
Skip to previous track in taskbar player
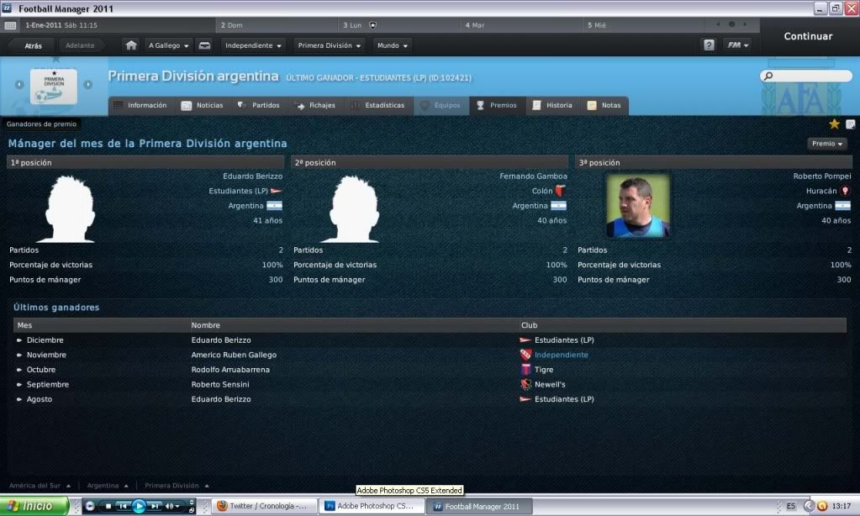[123, 506]
